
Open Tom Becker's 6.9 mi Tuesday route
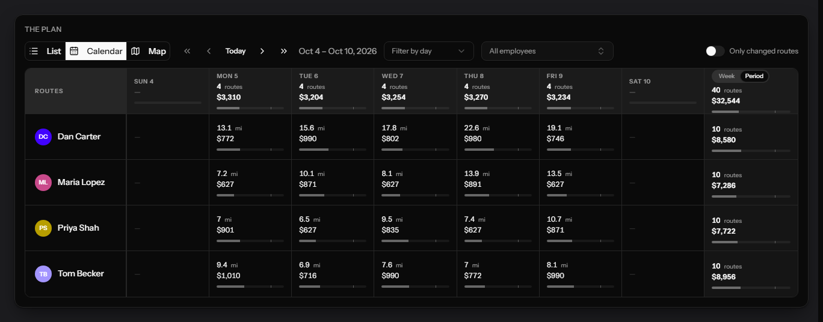coord(333,274)
